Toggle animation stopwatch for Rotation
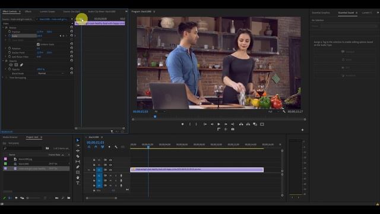The width and height of the screenshot is (380, 214). (x=9, y=48)
